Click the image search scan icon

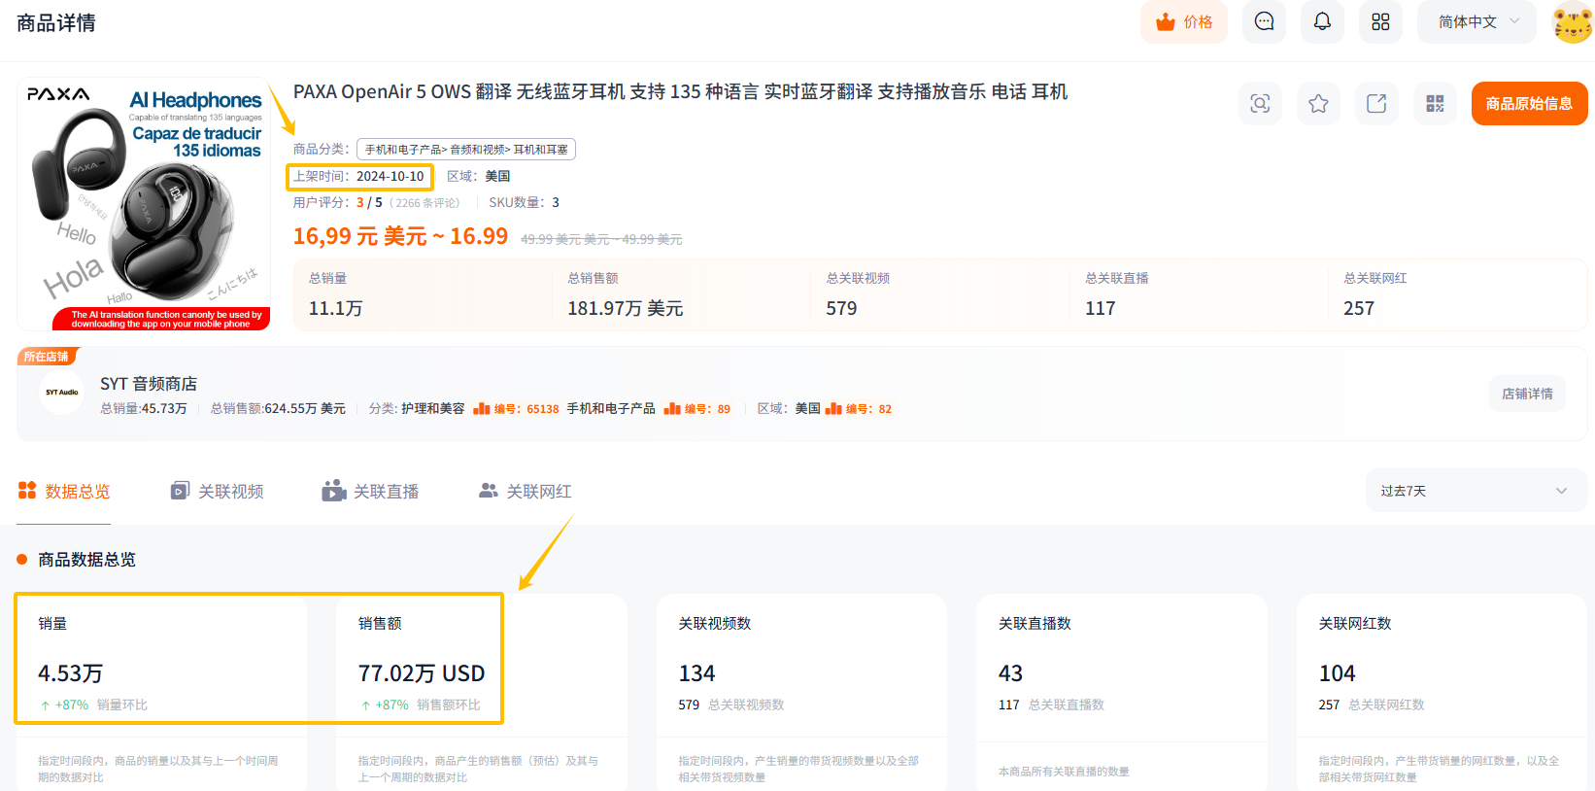1260,104
